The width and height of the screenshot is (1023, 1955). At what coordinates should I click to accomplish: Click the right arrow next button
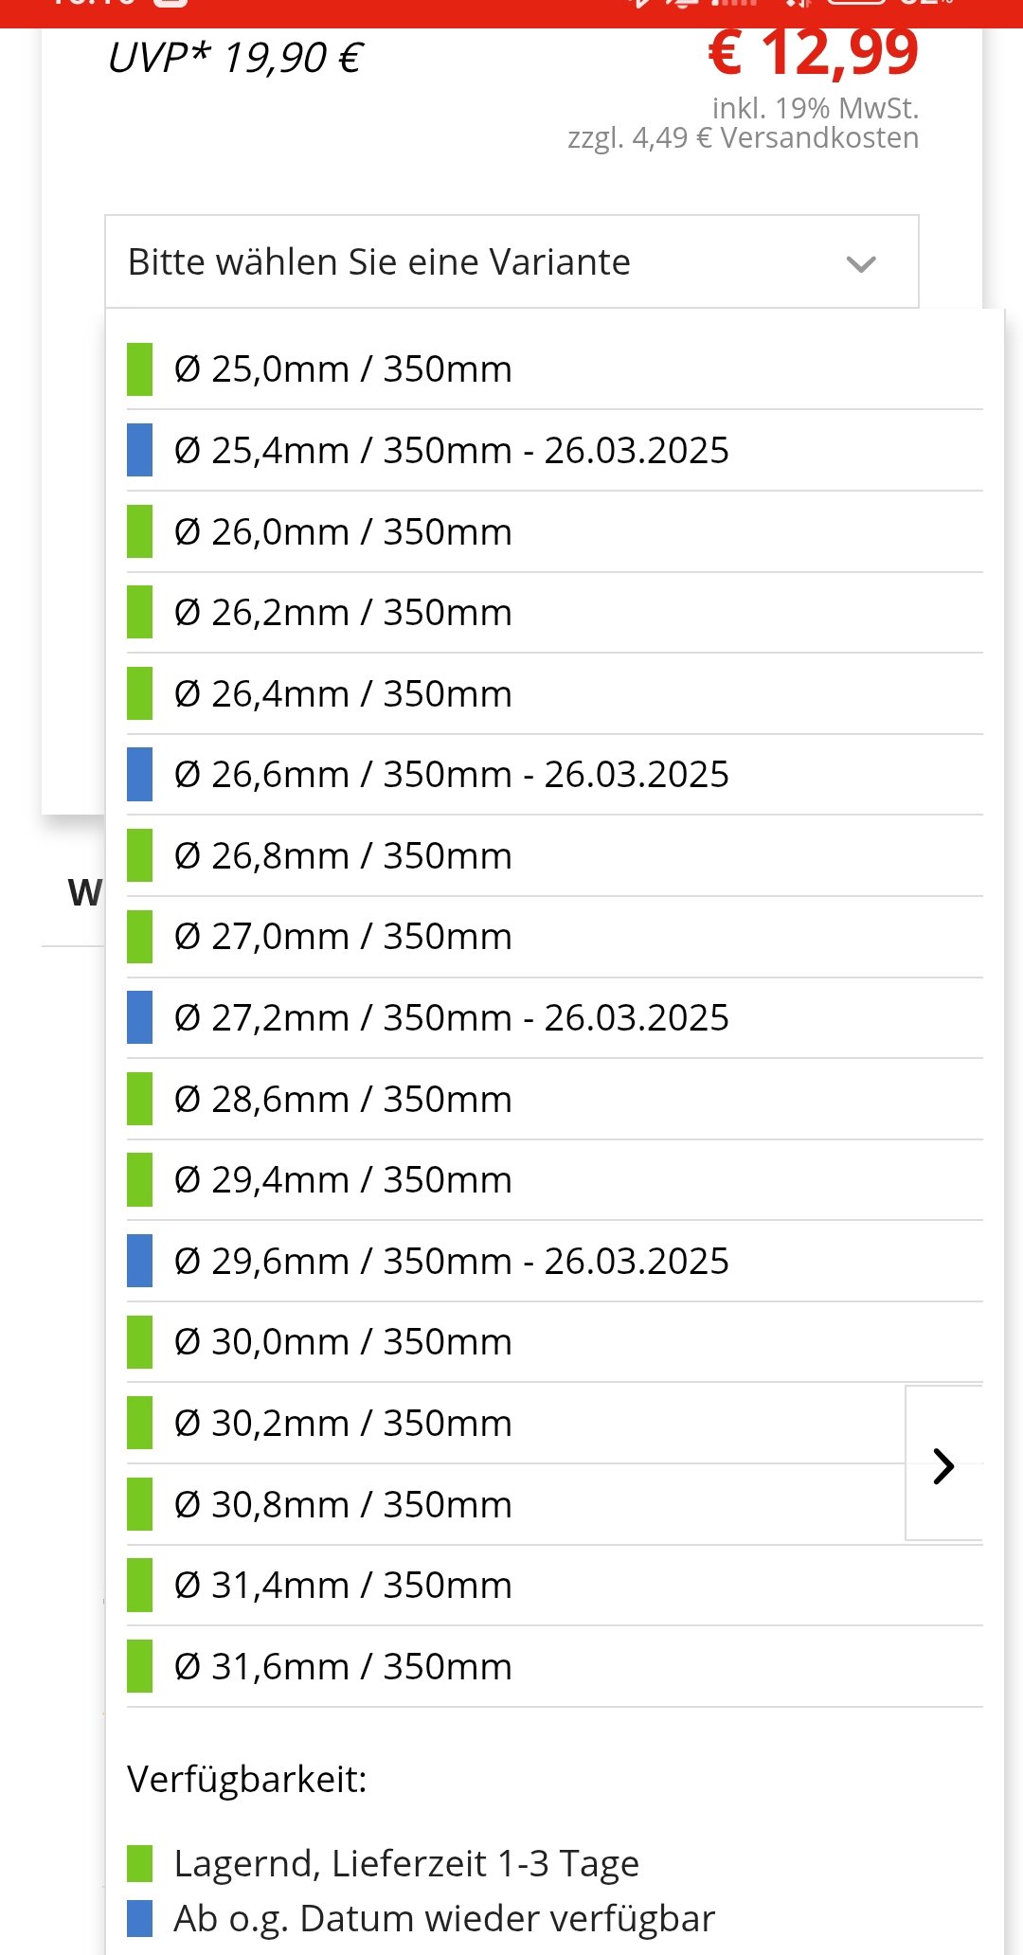(x=943, y=1465)
